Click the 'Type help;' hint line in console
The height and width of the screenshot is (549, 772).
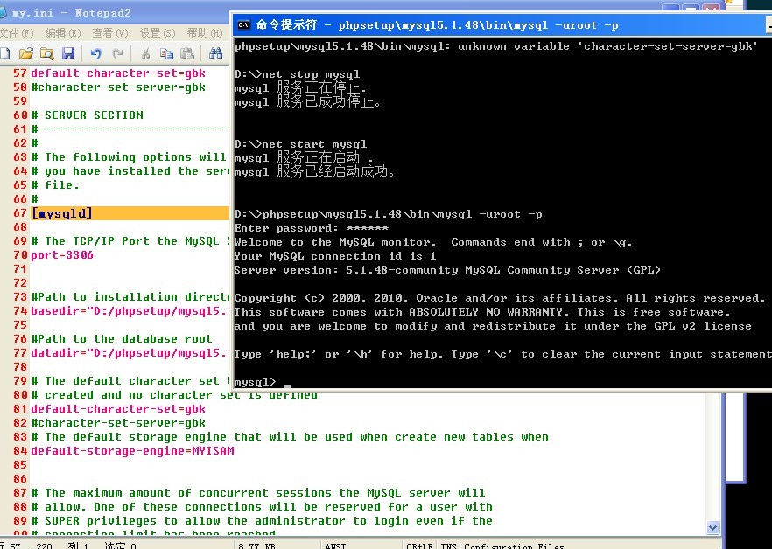tap(502, 354)
